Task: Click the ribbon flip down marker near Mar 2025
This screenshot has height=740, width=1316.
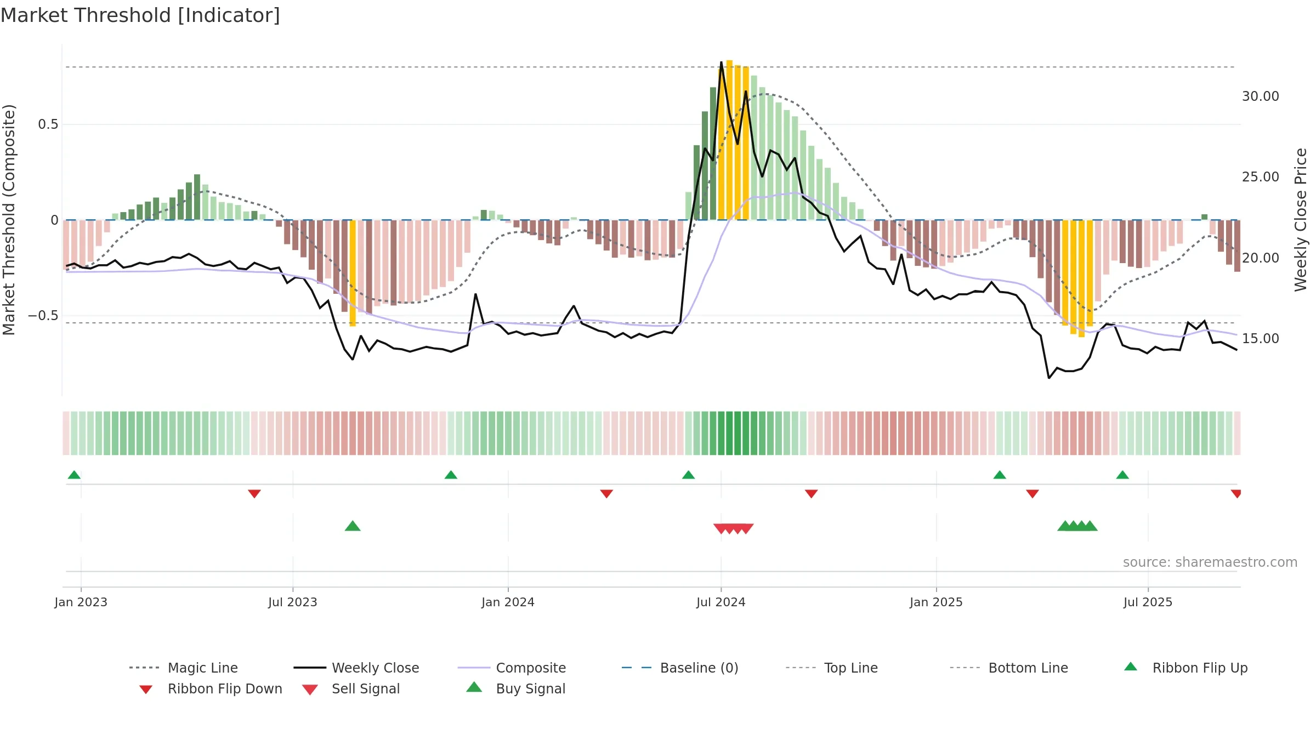Action: coord(1033,494)
